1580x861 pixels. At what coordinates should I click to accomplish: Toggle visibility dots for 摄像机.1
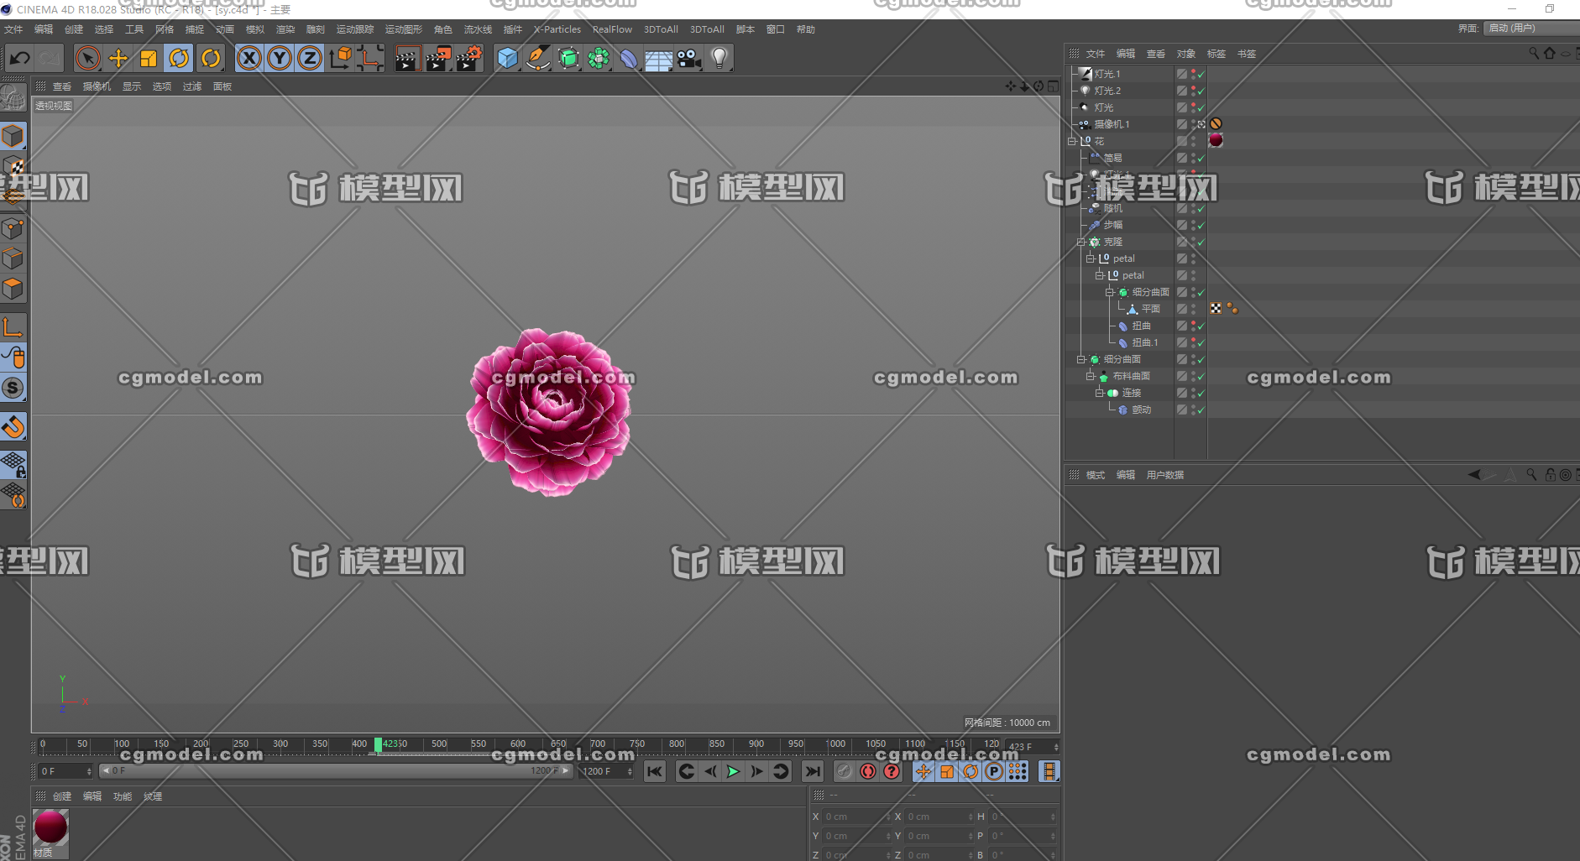(1193, 124)
